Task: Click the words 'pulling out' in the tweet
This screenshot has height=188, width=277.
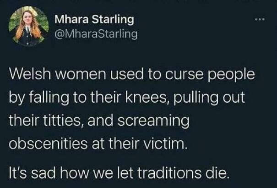Action: click(210, 98)
